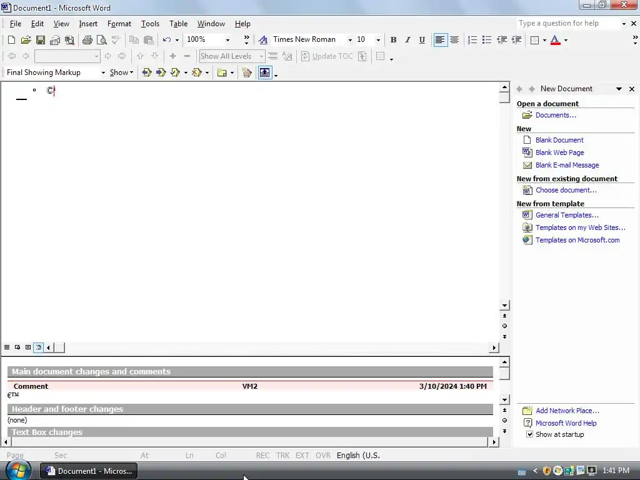This screenshot has height=480, width=640.
Task: Toggle the Reviewing Pane button
Action: (x=265, y=72)
